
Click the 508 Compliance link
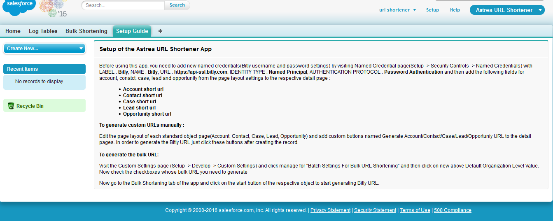click(x=453, y=210)
